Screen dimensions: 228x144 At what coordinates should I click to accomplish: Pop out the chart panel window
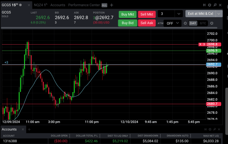tap(215, 5)
